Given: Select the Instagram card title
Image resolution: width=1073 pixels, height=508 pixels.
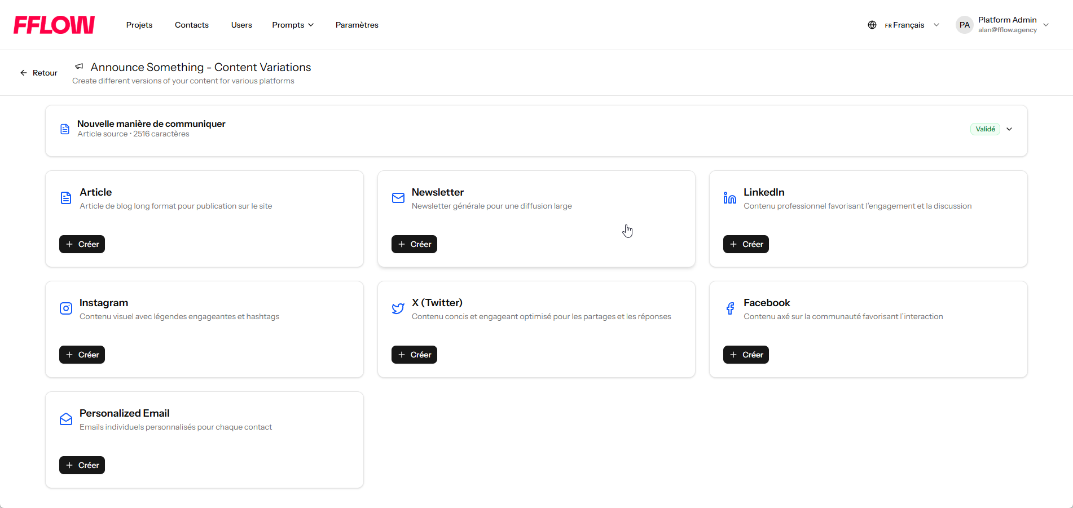Looking at the screenshot, I should tap(104, 303).
